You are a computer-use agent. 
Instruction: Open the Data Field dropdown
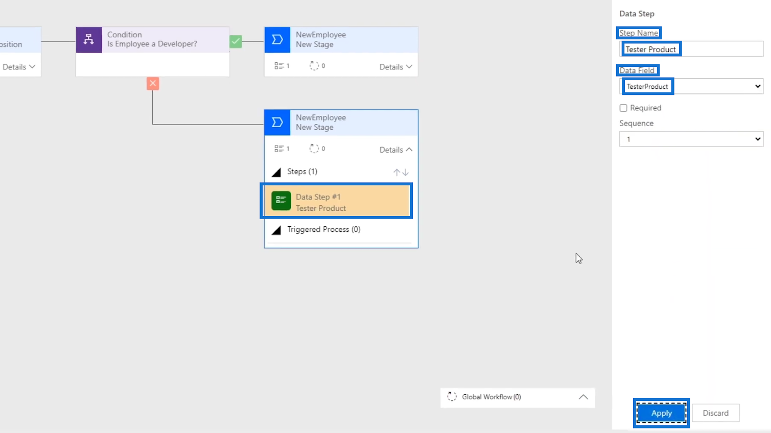click(691, 86)
